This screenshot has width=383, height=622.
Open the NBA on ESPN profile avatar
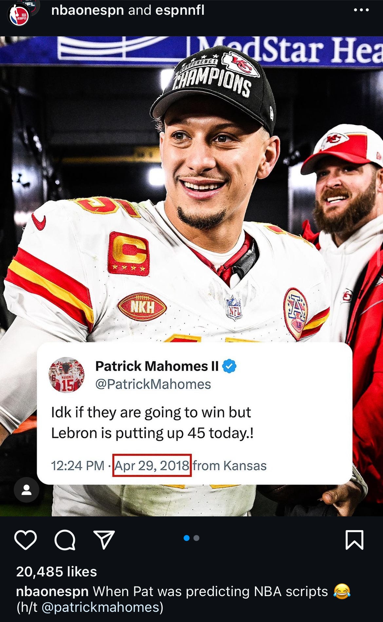(19, 15)
